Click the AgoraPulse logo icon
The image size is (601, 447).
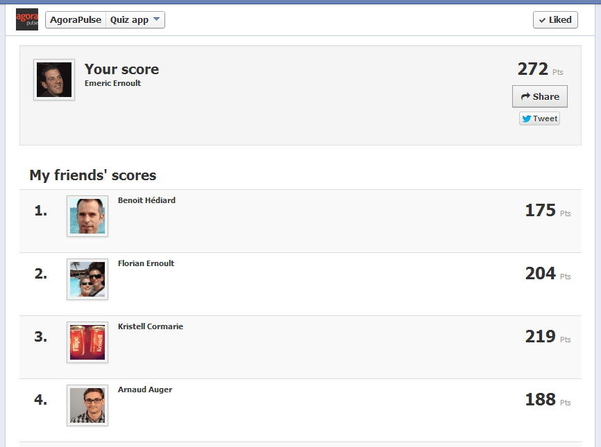point(27,19)
